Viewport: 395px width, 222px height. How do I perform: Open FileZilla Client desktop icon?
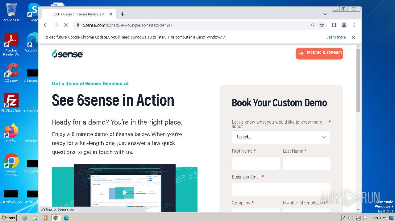(x=11, y=103)
